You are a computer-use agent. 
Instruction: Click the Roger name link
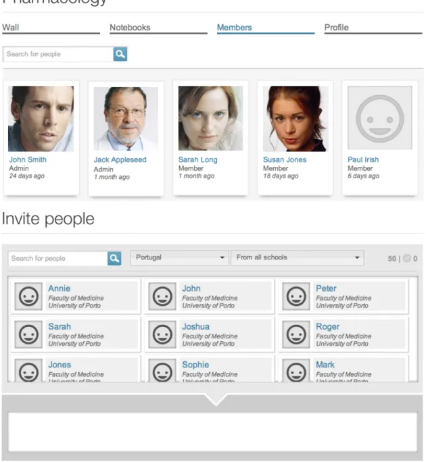point(328,327)
